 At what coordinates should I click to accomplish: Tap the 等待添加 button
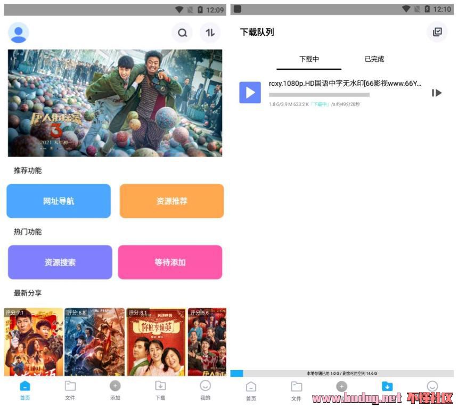point(170,262)
